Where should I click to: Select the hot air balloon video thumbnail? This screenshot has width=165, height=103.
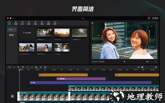62,33
